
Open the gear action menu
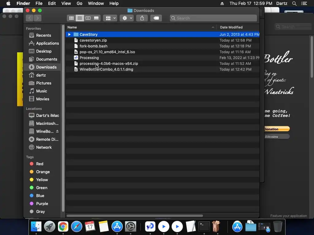click(x=127, y=18)
